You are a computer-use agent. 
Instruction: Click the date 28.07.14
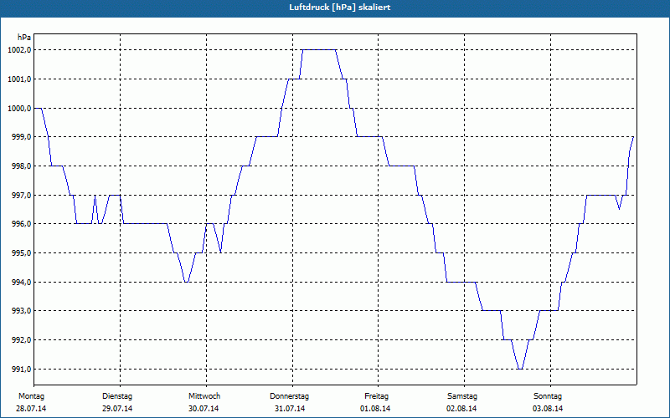31,409
